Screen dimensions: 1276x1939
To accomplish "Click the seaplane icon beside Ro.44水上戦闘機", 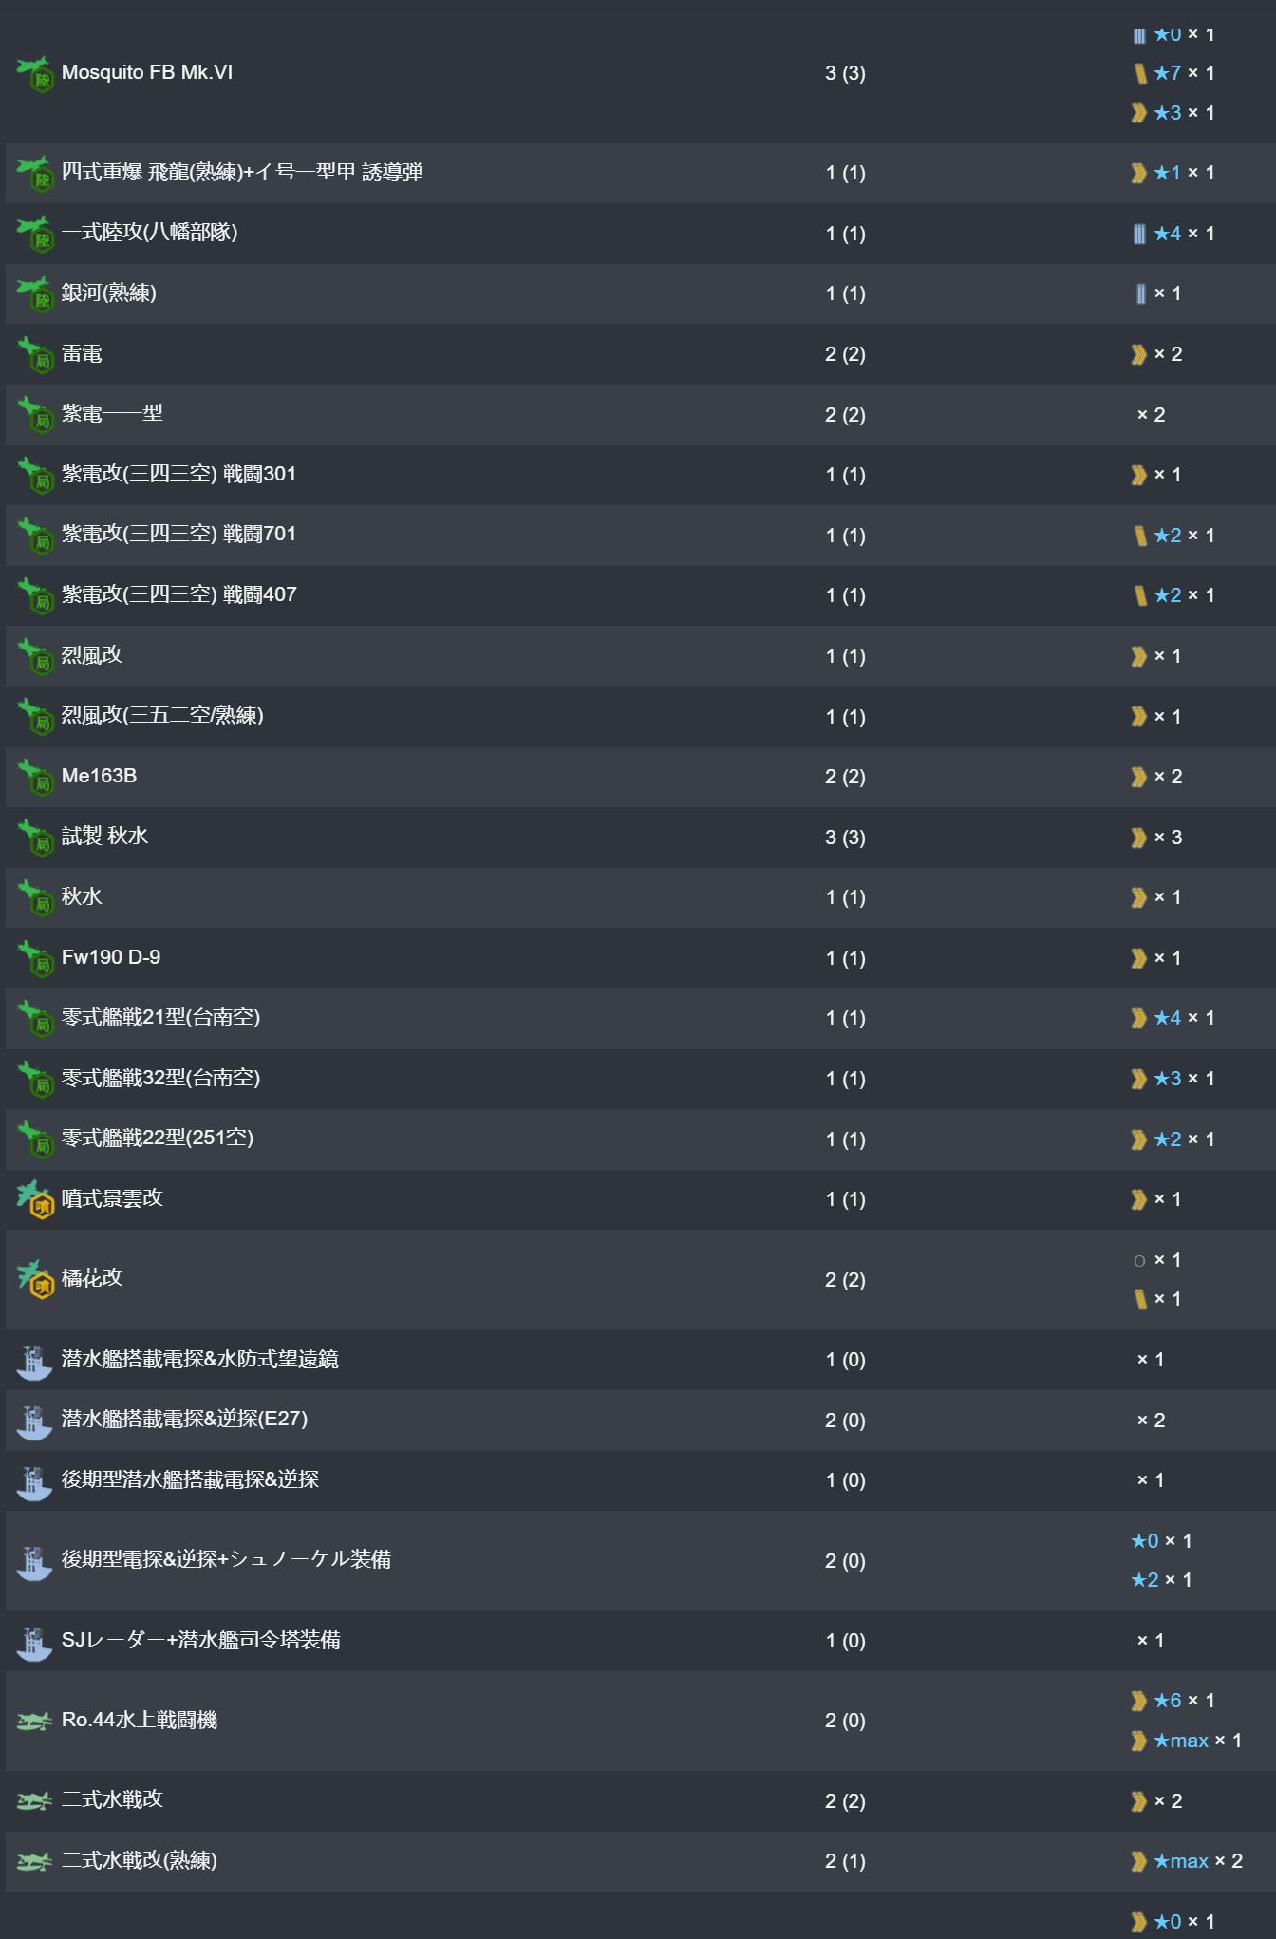I will (x=35, y=1721).
